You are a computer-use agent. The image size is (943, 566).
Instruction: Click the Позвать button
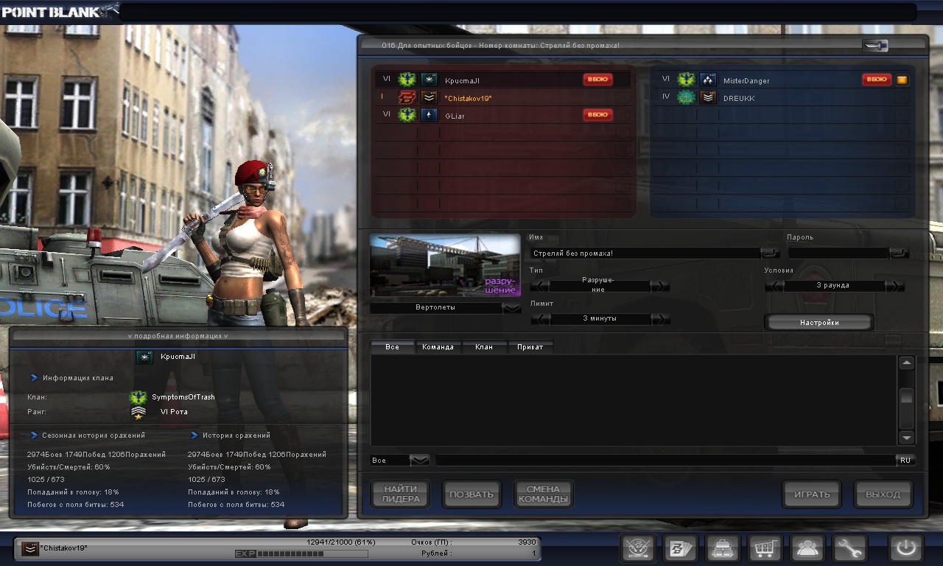click(471, 495)
